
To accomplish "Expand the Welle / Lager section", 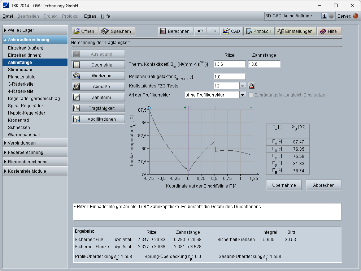I will coord(34,30).
